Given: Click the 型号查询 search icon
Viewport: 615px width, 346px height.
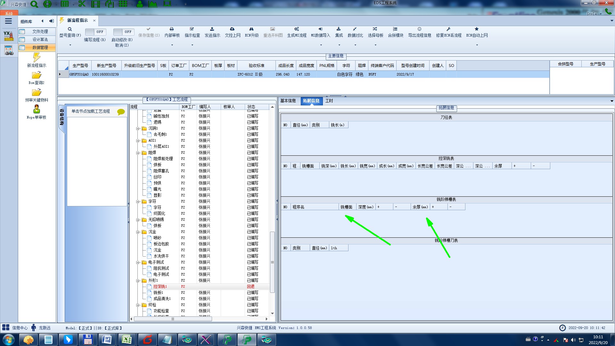Looking at the screenshot, I should [70, 29].
